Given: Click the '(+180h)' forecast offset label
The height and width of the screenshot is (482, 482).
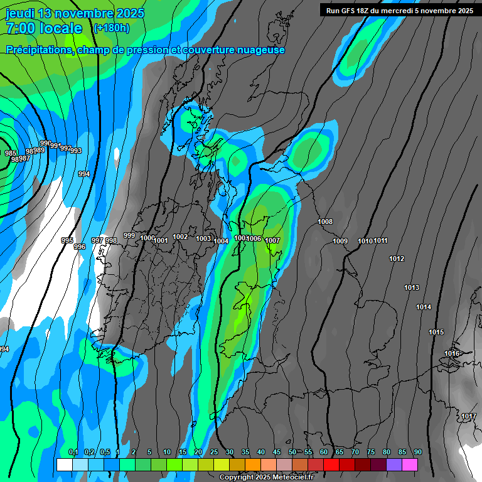Looking at the screenshot, I should [x=111, y=28].
